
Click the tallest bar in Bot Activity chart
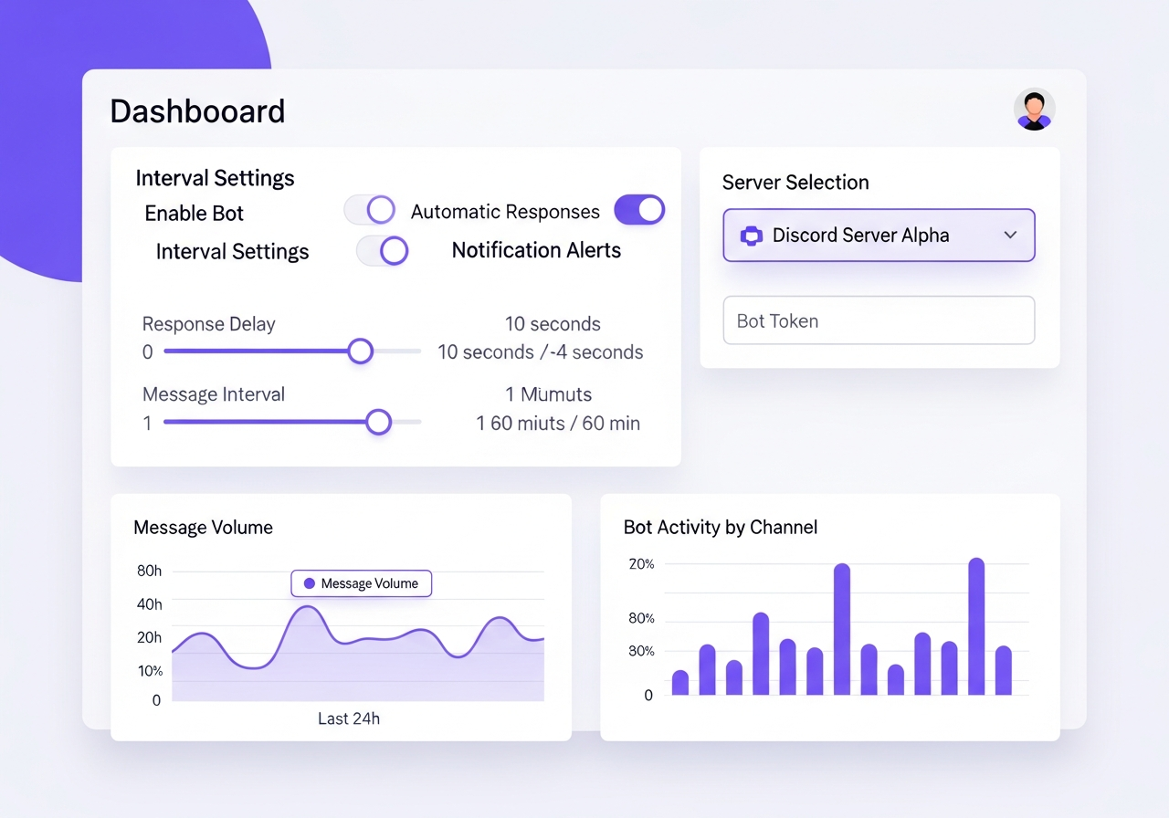[x=976, y=626]
